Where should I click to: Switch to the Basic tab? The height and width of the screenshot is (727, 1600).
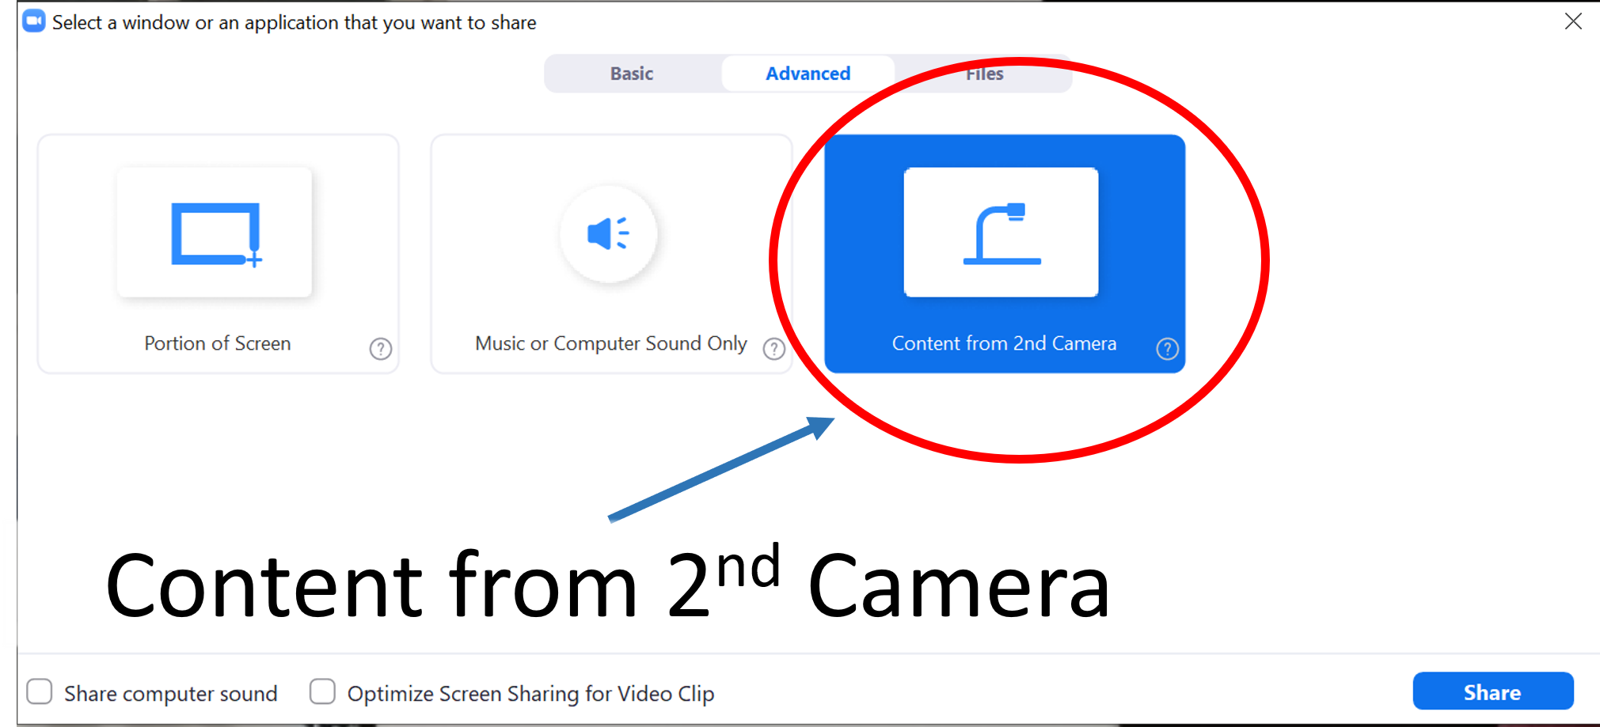pos(631,73)
